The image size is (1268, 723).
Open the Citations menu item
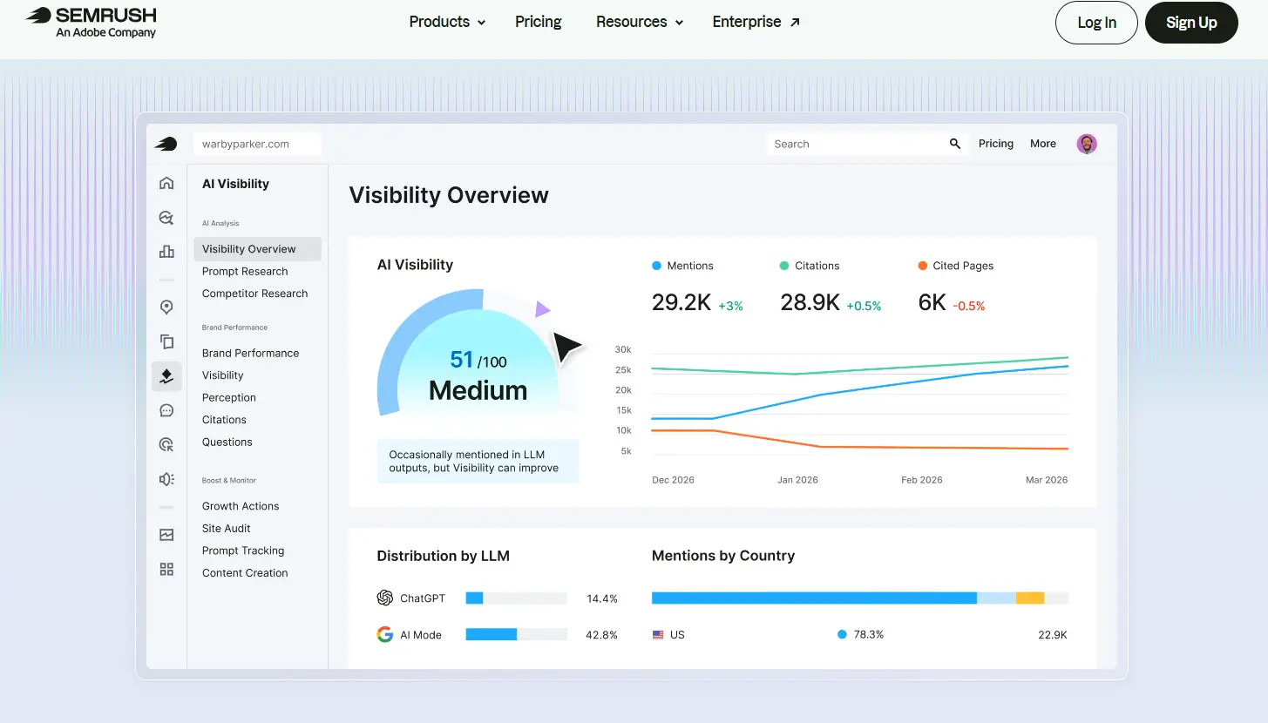(224, 420)
